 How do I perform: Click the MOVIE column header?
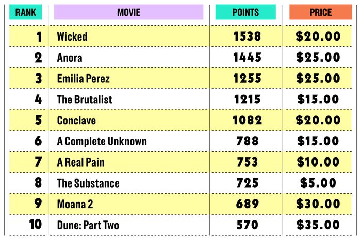tap(129, 12)
